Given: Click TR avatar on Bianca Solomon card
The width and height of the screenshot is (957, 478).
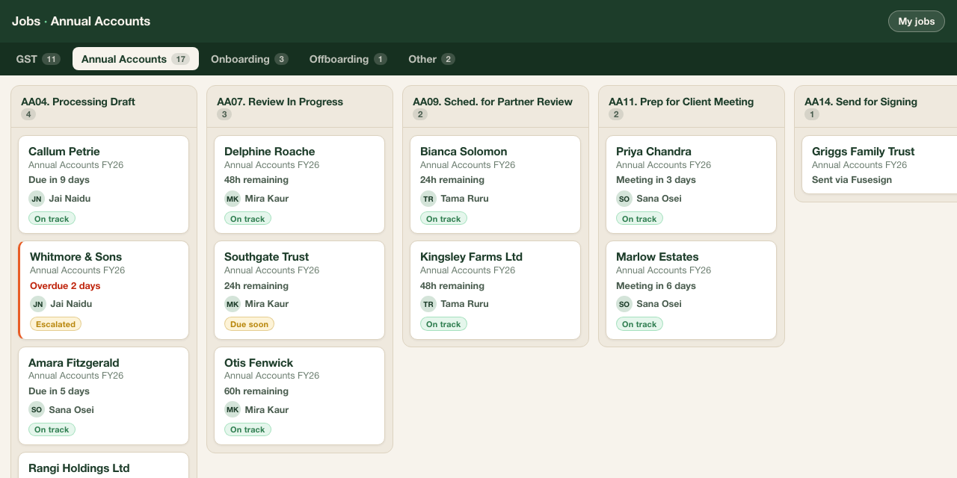Looking at the screenshot, I should pyautogui.click(x=428, y=199).
